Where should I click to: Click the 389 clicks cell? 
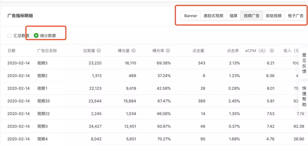201,101
